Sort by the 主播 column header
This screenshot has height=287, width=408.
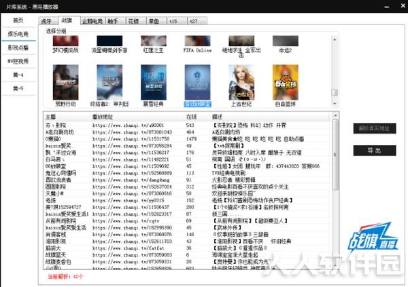(67, 117)
